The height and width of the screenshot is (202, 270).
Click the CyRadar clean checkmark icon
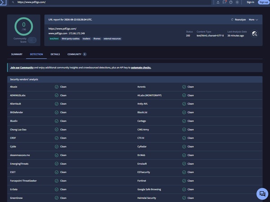click(184, 147)
